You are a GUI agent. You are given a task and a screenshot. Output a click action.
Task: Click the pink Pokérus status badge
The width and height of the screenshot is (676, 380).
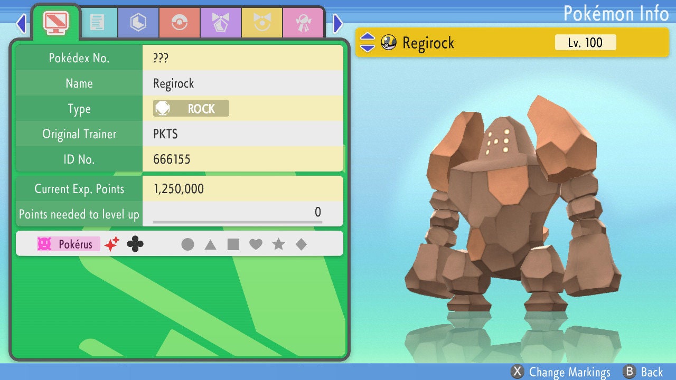click(x=68, y=244)
